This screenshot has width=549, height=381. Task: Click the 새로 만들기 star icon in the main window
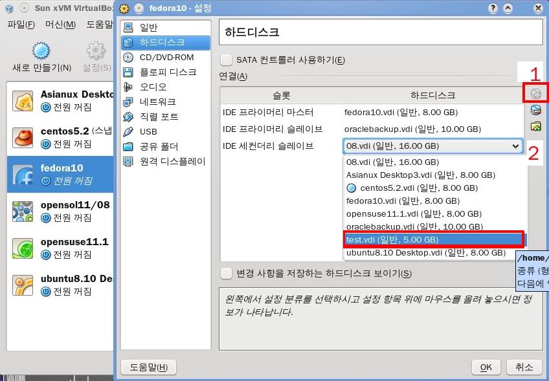41,50
